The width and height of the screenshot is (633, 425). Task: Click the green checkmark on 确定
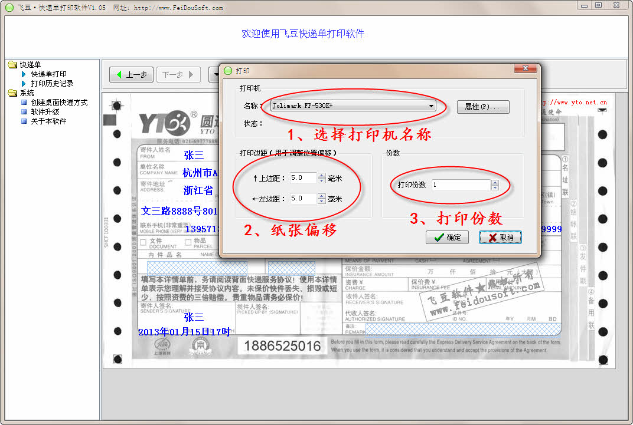(439, 238)
